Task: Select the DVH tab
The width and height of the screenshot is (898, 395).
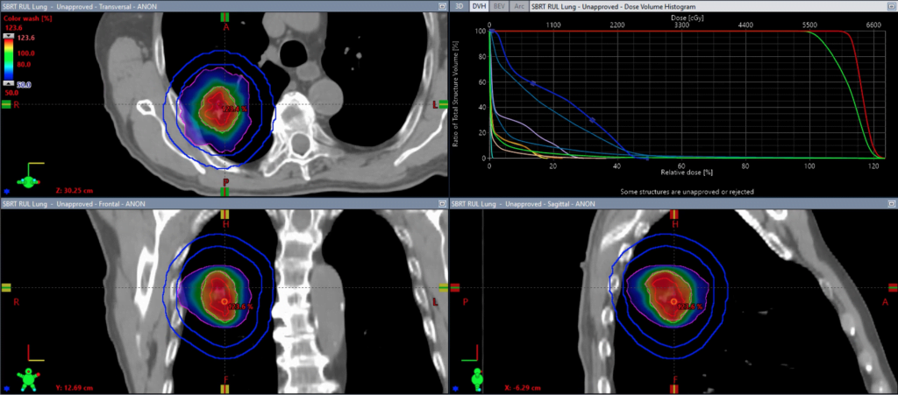Action: pyautogui.click(x=478, y=6)
